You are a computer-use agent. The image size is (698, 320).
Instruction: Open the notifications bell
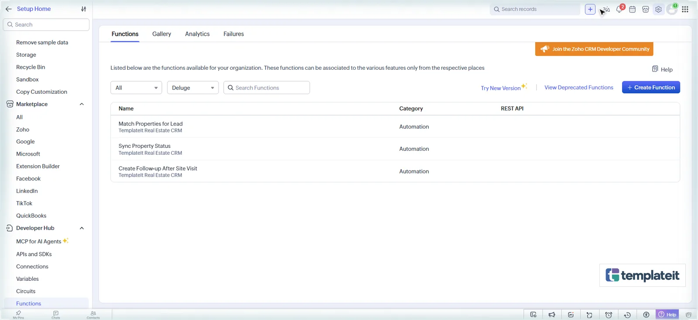pos(619,9)
